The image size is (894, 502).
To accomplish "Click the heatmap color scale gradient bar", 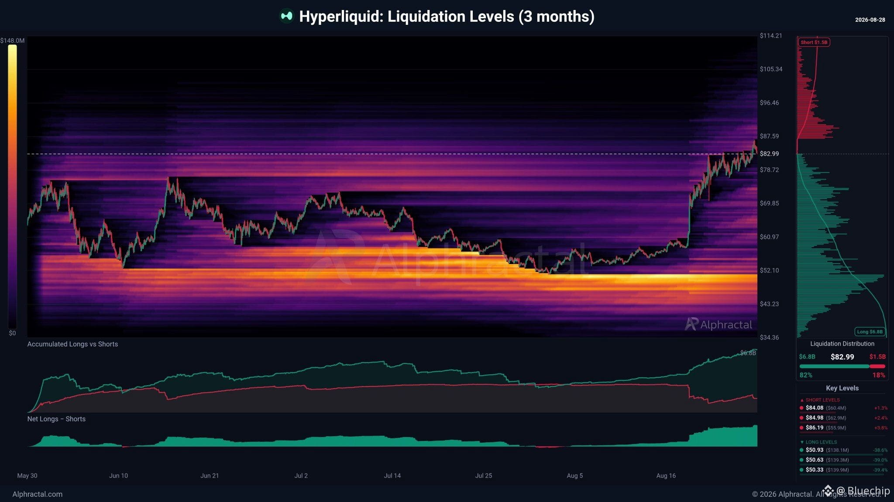I will [x=12, y=187].
